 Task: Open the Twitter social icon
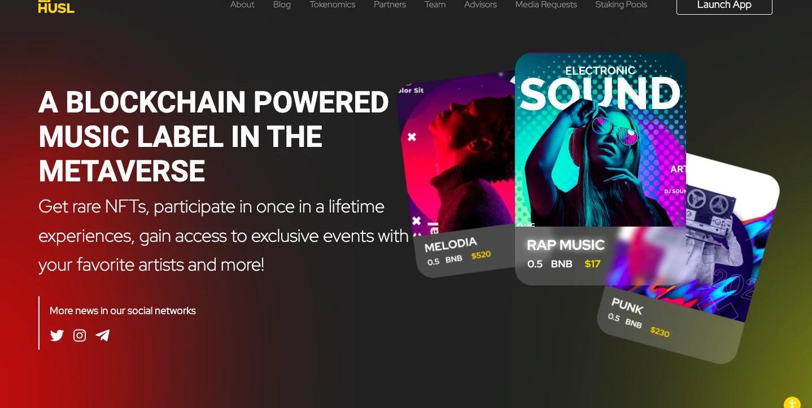(57, 336)
